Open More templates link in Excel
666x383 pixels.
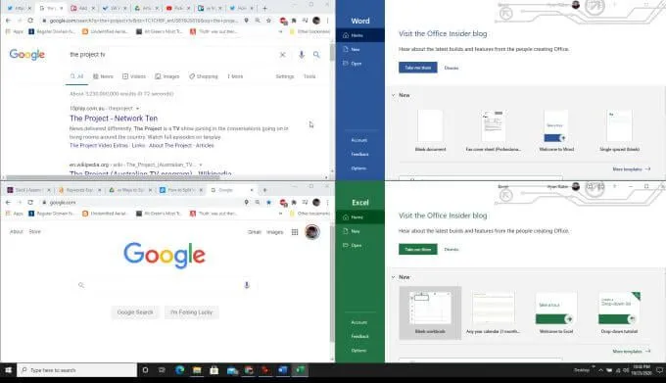coord(631,351)
